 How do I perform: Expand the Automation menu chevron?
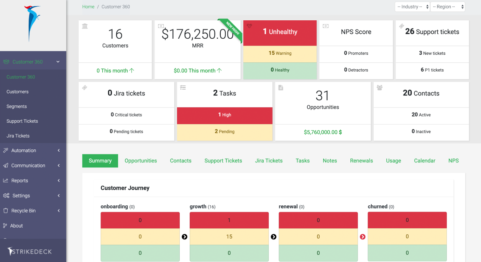(59, 151)
